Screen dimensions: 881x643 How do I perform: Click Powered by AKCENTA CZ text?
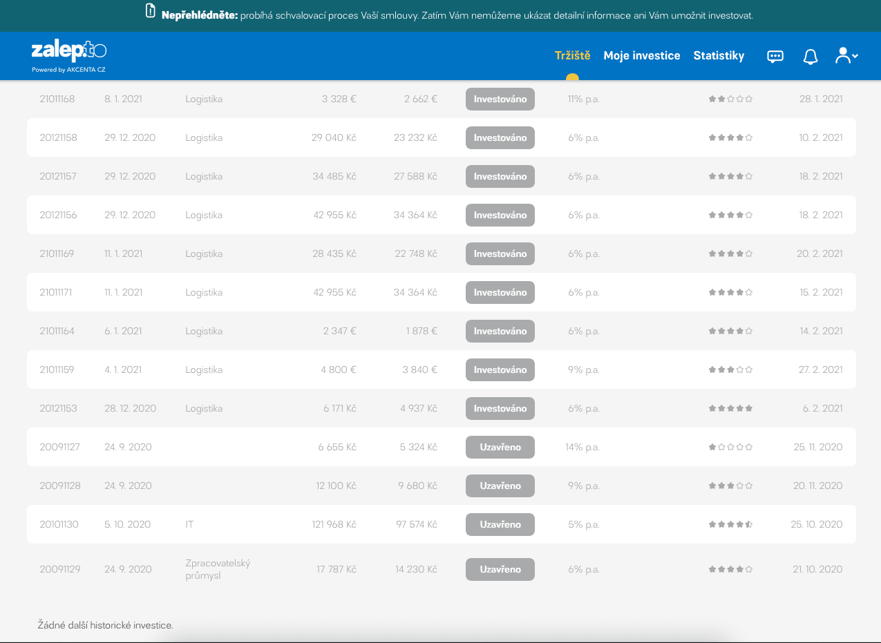[68, 70]
